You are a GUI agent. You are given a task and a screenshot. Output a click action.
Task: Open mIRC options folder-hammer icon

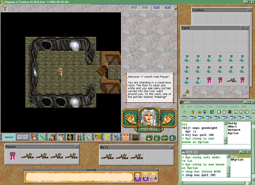[x=192, y=112]
